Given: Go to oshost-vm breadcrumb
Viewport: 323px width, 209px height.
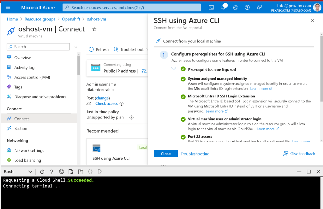Looking at the screenshot, I should coord(96,19).
